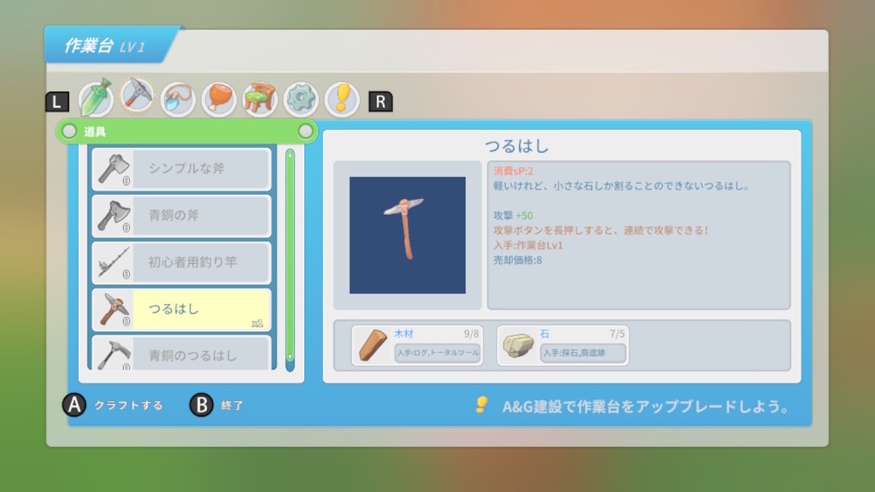The image size is (875, 492).
Task: Click the pickaxe icon in the list
Action: point(113,309)
